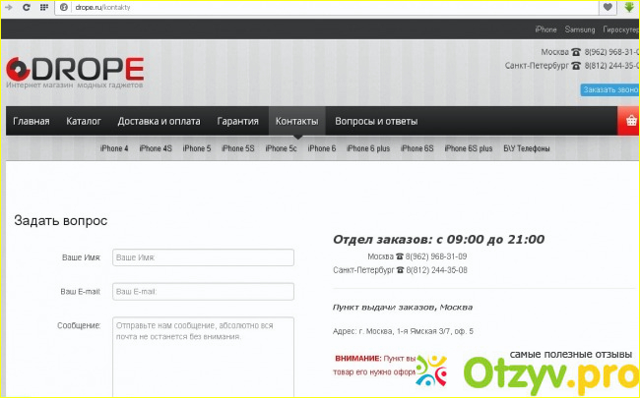Select Вопросы и ответы in navigation
This screenshot has width=640, height=398.
[x=376, y=121]
